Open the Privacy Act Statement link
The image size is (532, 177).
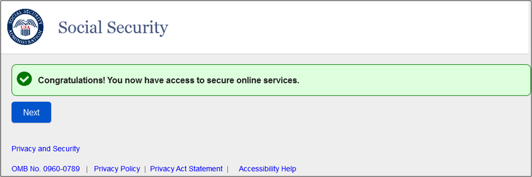(186, 169)
